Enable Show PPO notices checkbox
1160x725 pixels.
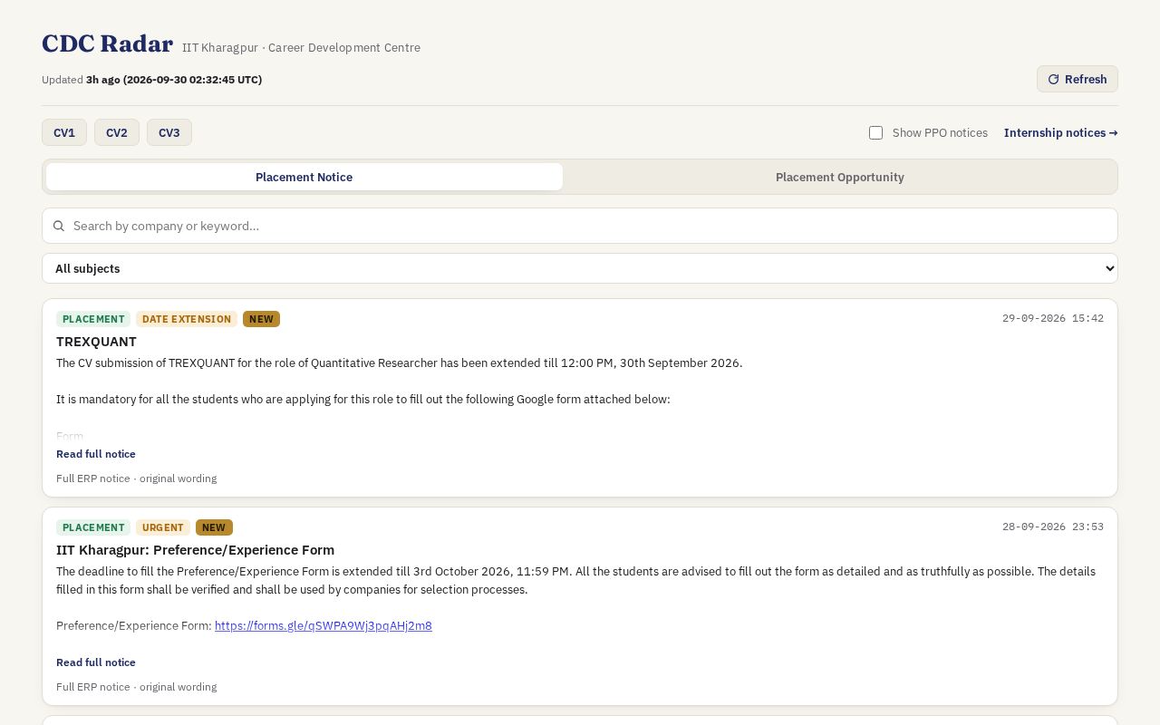tap(875, 132)
